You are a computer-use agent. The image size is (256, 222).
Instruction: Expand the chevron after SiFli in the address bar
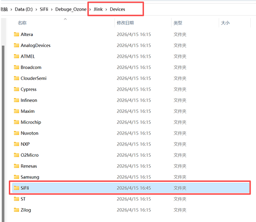click(52, 9)
